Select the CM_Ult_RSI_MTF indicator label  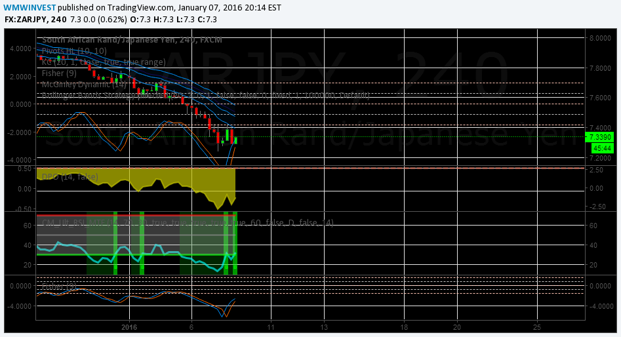pyautogui.click(x=188, y=222)
